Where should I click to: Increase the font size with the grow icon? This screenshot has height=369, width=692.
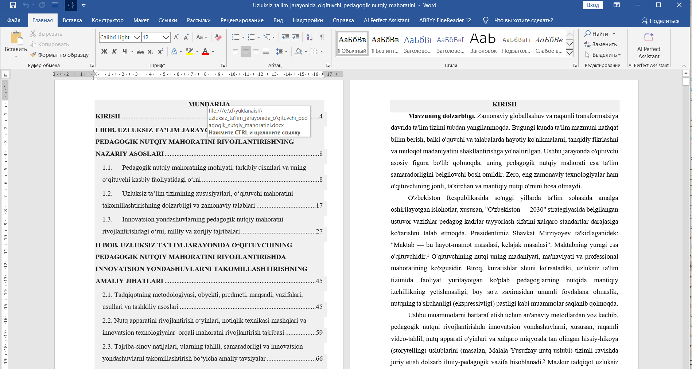tap(176, 37)
